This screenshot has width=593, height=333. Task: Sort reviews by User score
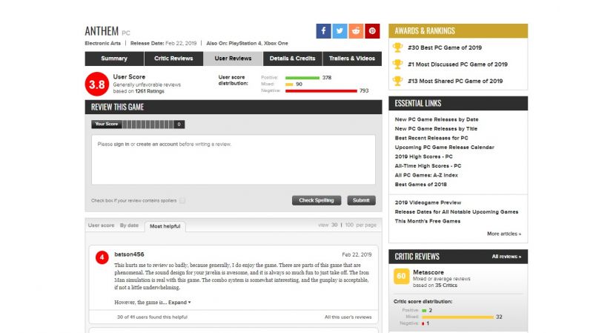tap(101, 225)
